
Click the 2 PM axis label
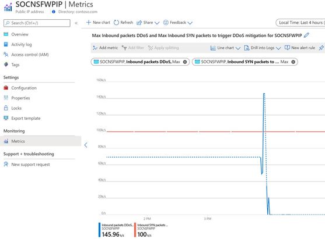pyautogui.click(x=147, y=219)
